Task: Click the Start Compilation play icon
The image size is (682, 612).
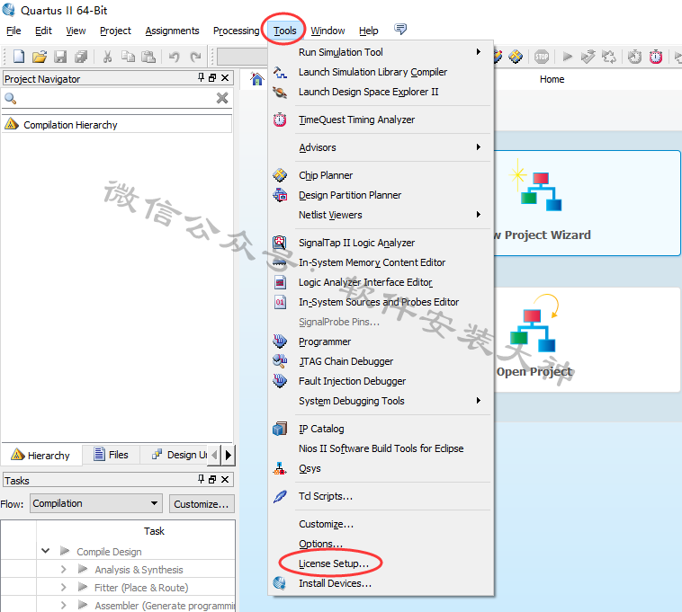Action: coord(567,57)
